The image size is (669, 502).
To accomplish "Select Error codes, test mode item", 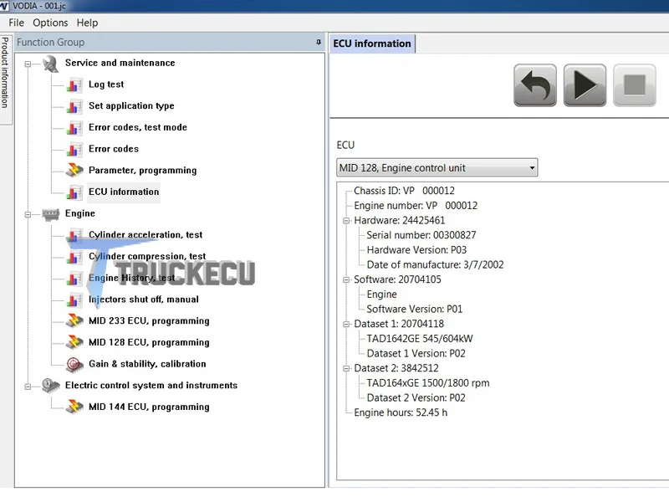I will coord(138,127).
